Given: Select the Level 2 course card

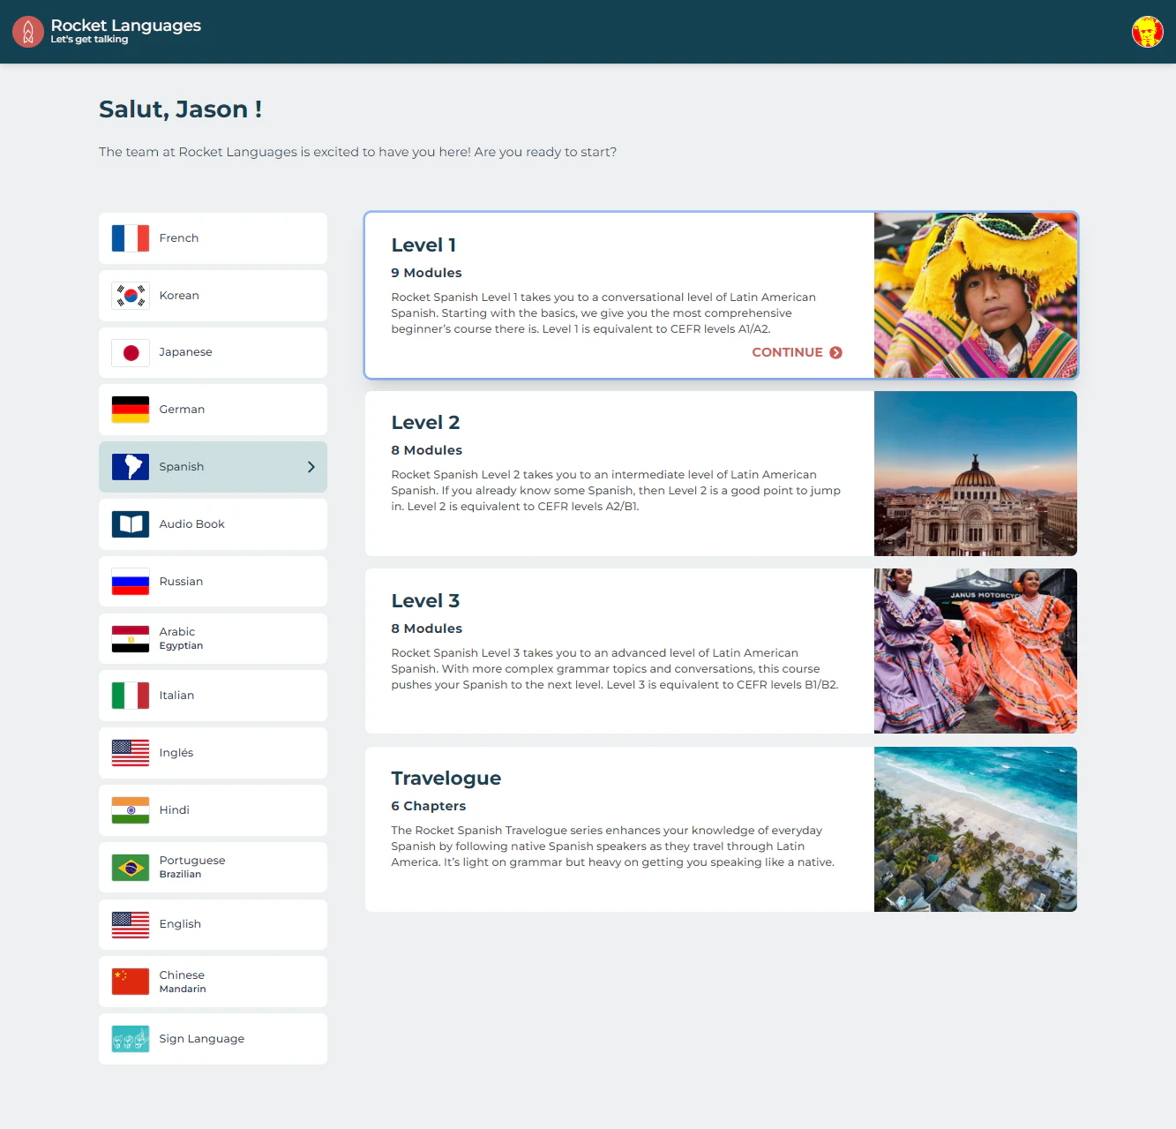Looking at the screenshot, I should point(618,473).
